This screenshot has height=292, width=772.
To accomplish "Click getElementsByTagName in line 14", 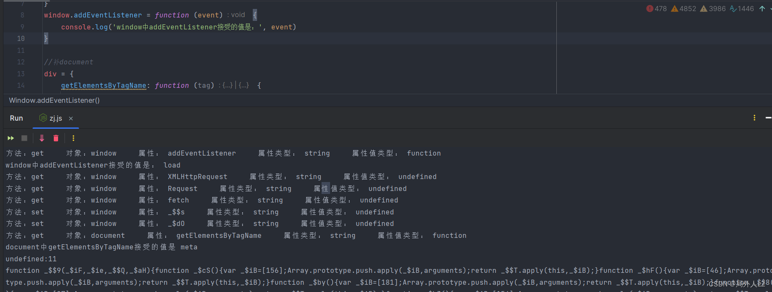I will 103,85.
